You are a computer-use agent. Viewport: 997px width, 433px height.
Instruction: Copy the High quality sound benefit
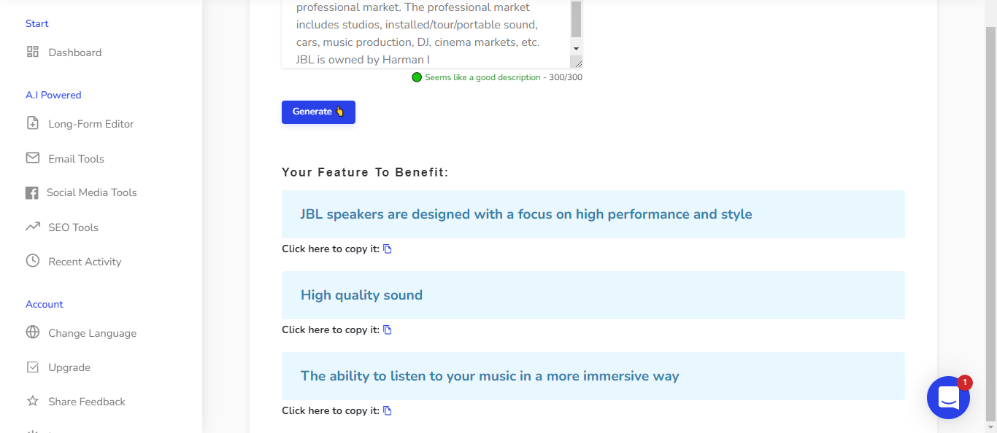pos(388,329)
